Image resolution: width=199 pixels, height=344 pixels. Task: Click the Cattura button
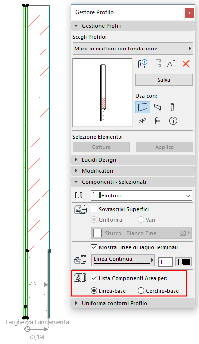(101, 147)
